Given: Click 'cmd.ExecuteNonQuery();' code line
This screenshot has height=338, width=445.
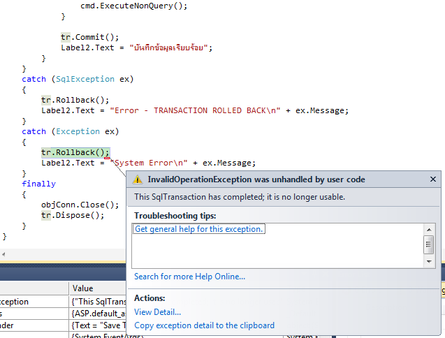Looking at the screenshot, I should [x=133, y=6].
